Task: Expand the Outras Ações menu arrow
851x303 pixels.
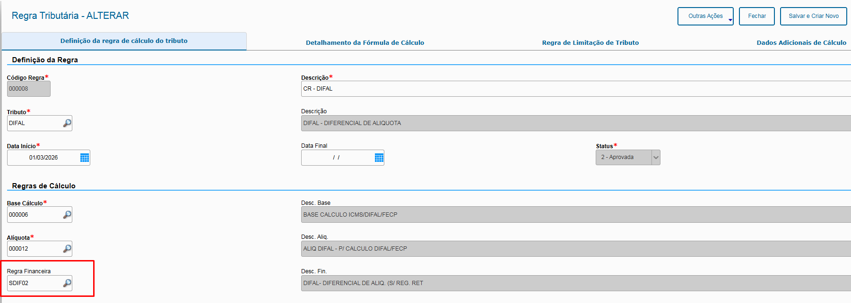Action: click(x=730, y=20)
